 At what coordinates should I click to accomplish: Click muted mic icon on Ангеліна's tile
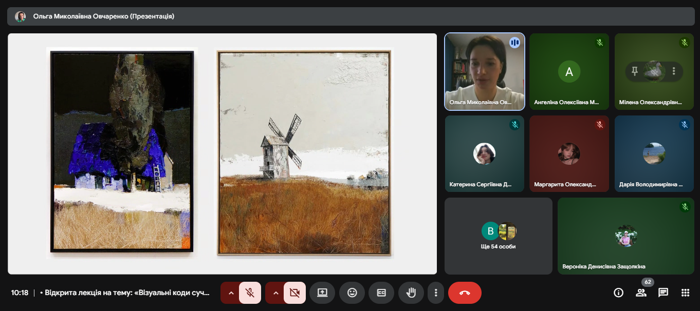pos(599,43)
